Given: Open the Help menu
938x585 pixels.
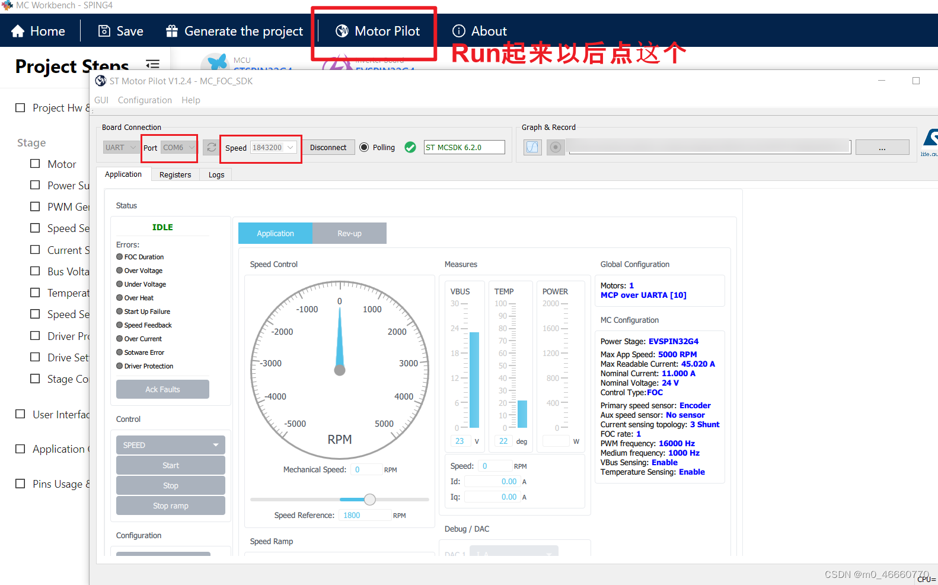Looking at the screenshot, I should point(191,100).
